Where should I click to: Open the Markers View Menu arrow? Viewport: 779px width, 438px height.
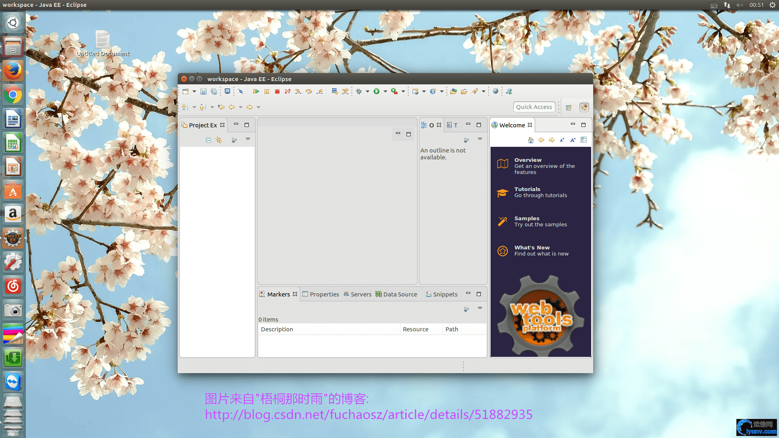click(480, 308)
